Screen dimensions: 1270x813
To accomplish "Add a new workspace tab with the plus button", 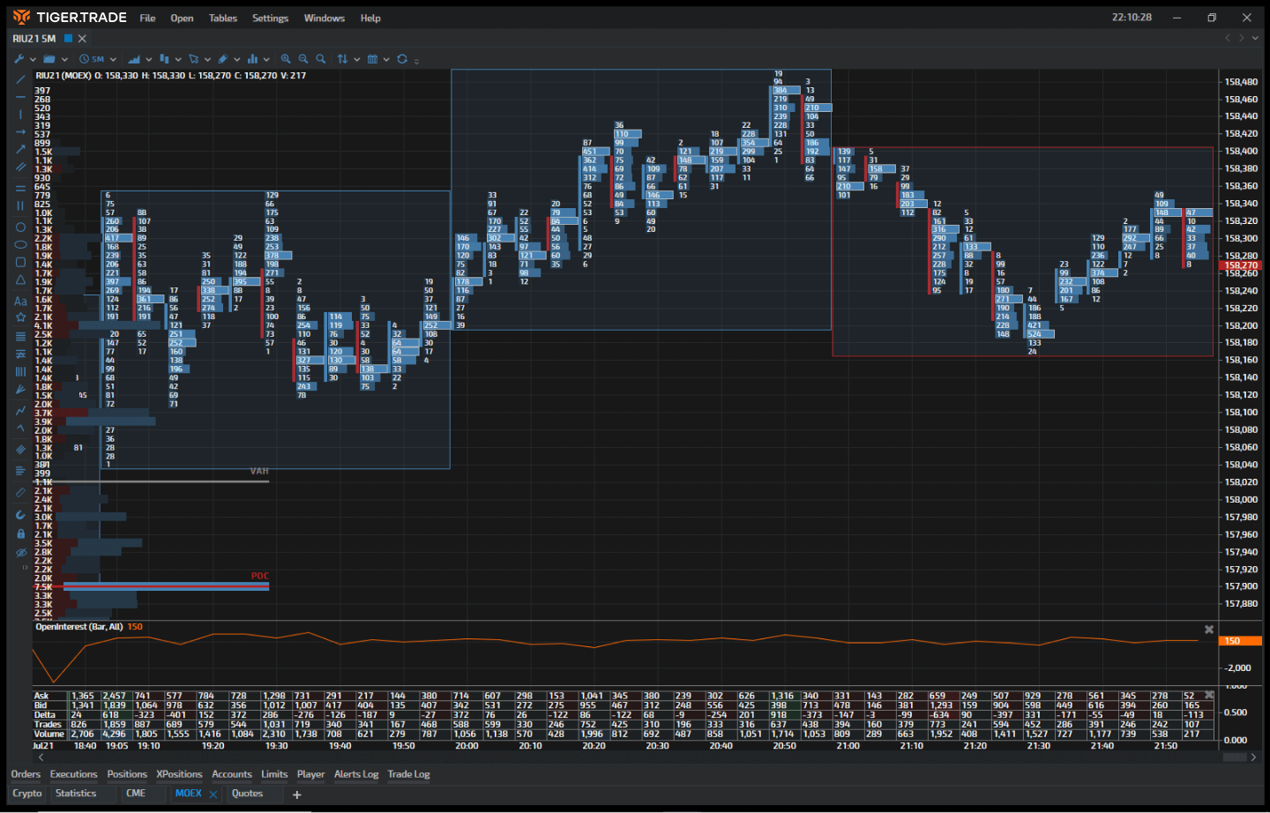I will tap(296, 794).
